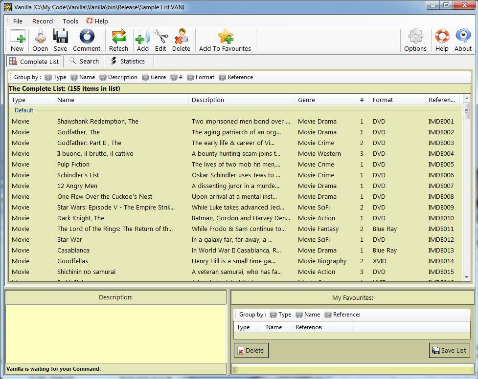Open the Record menu
478x379 pixels.
pos(43,21)
